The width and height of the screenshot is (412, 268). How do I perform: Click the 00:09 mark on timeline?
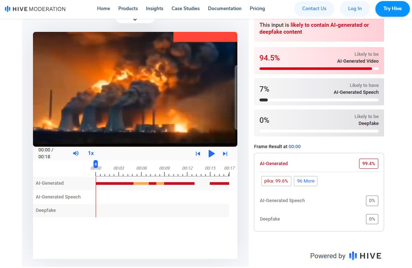pyautogui.click(x=165, y=168)
